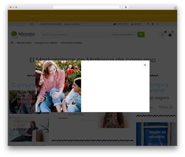Click the NEWSLETTER link

(x=122, y=24)
